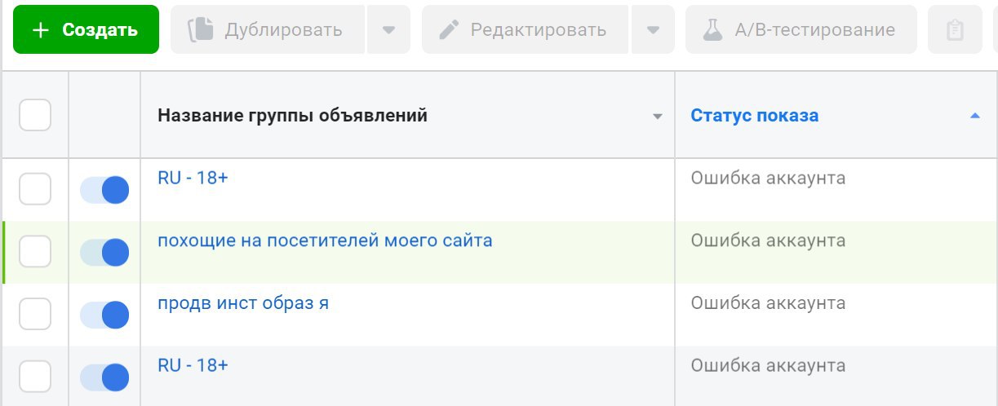Open the first RU - 18+ ad set link
Viewport: 998px width, 406px height.
tap(193, 178)
